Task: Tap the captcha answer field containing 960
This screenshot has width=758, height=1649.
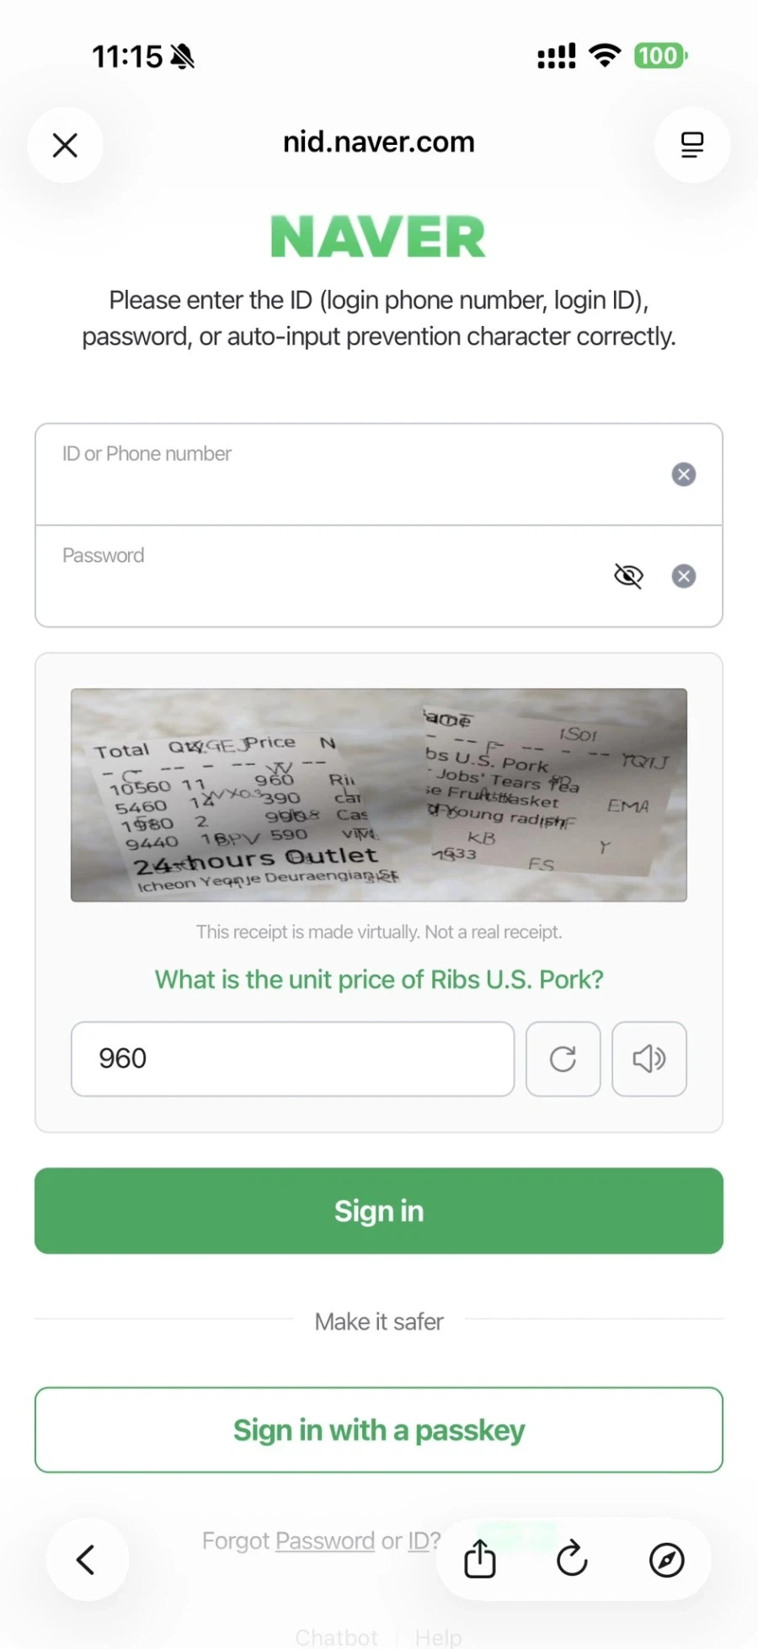Action: pos(292,1059)
